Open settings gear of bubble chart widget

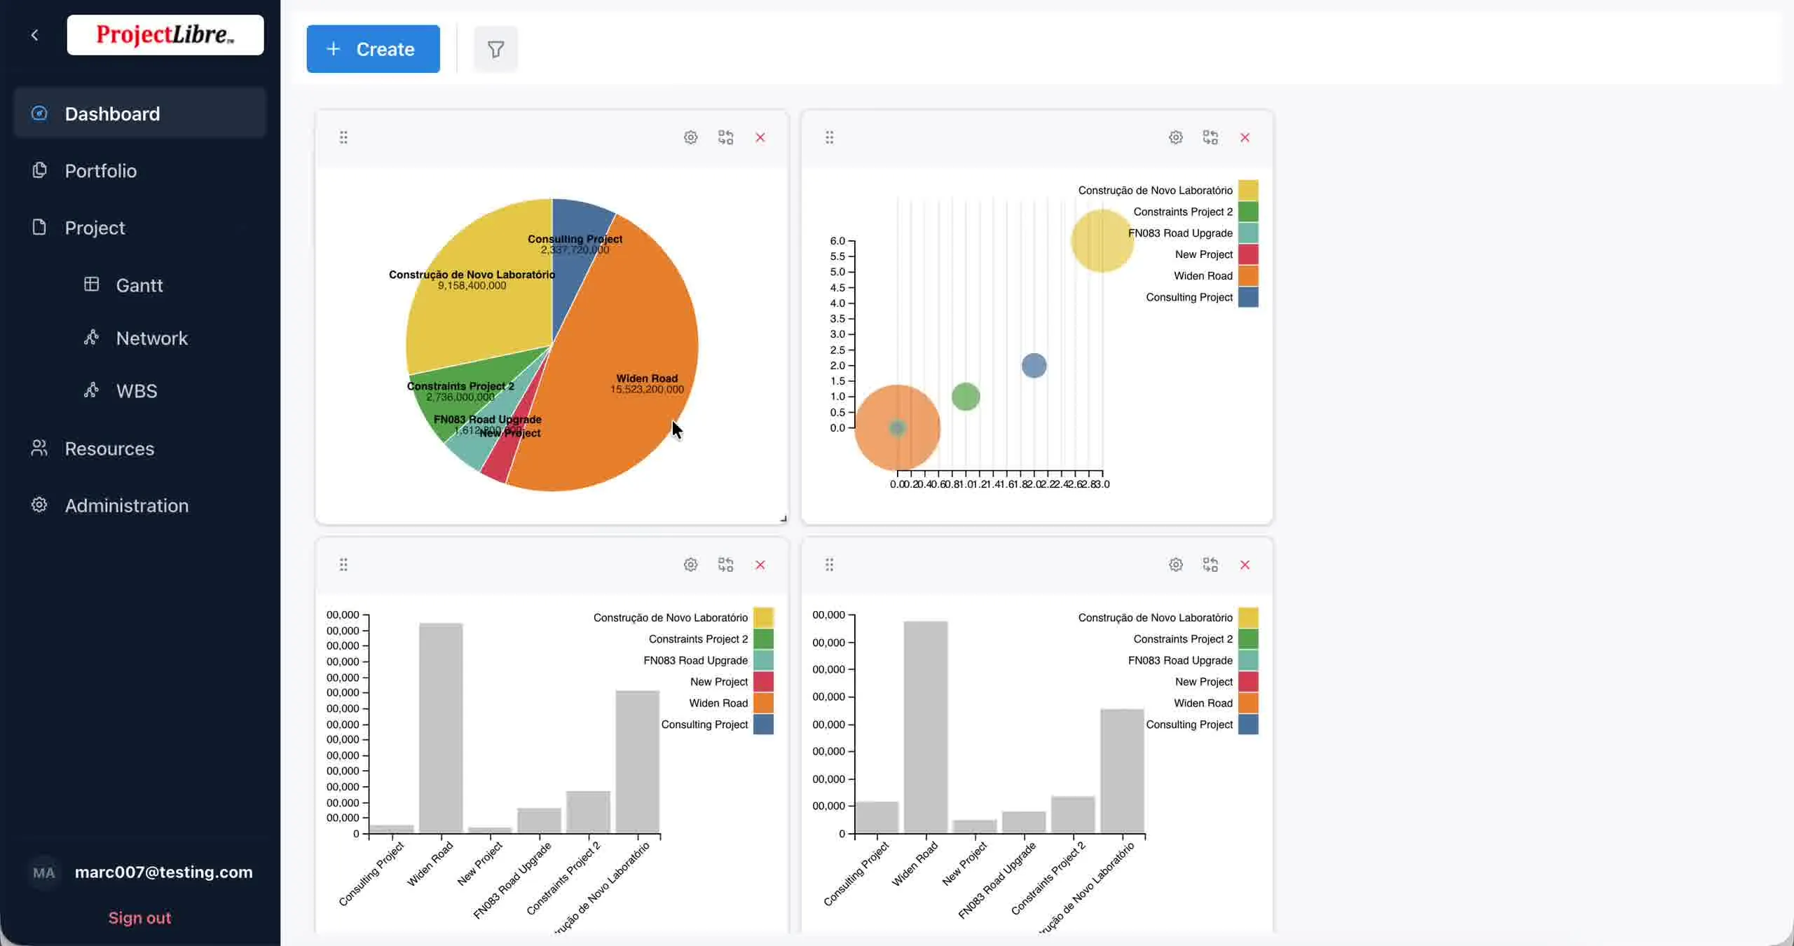click(1176, 137)
